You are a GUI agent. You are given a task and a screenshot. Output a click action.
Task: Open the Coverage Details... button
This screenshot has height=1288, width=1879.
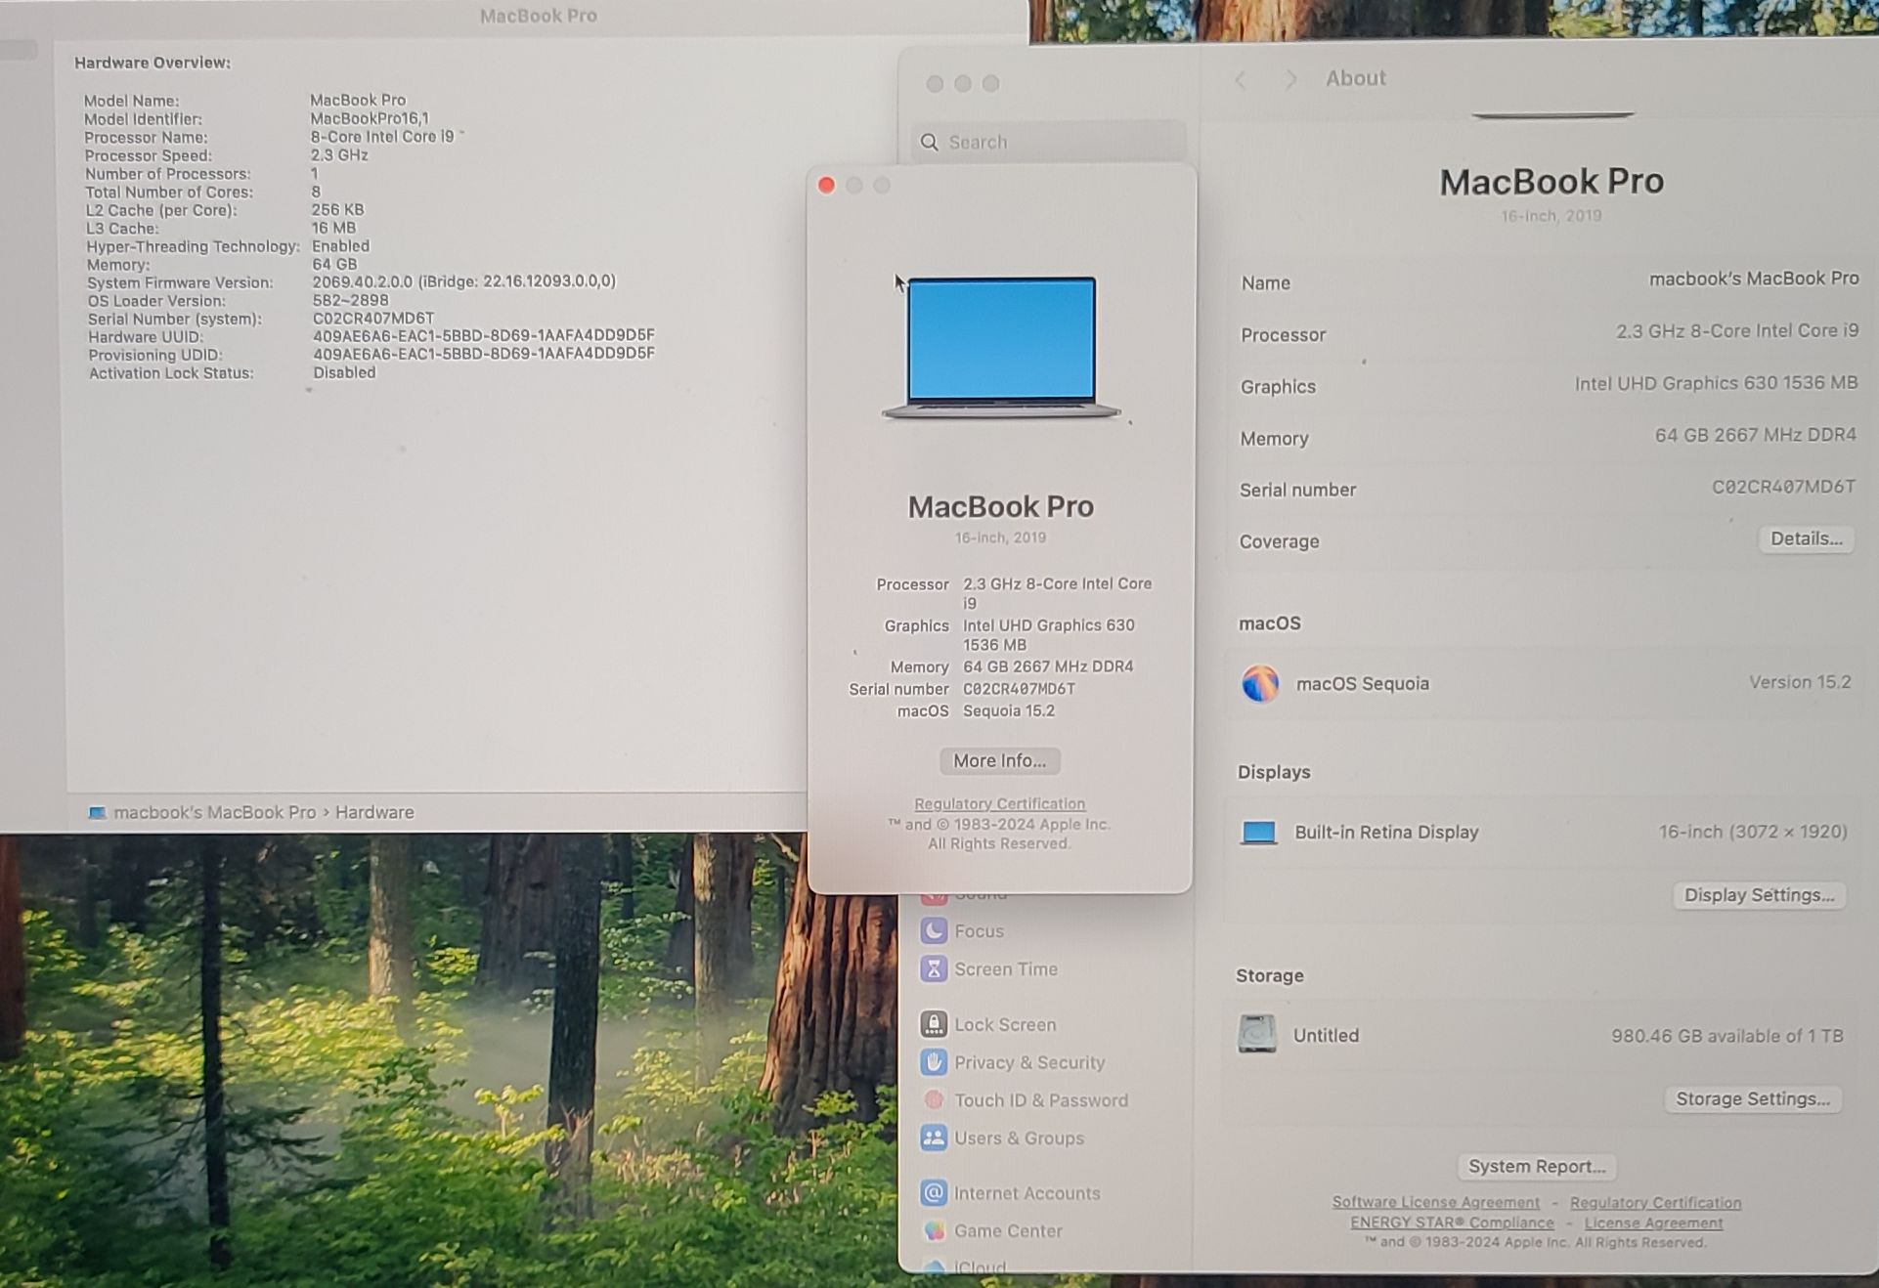(1806, 538)
